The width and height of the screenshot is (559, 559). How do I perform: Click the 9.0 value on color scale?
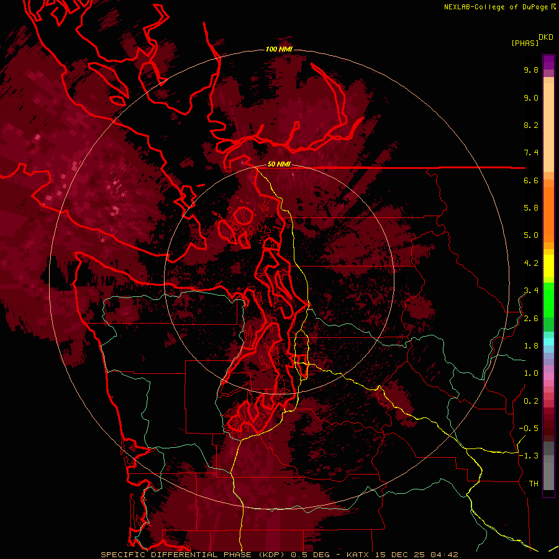[531, 98]
